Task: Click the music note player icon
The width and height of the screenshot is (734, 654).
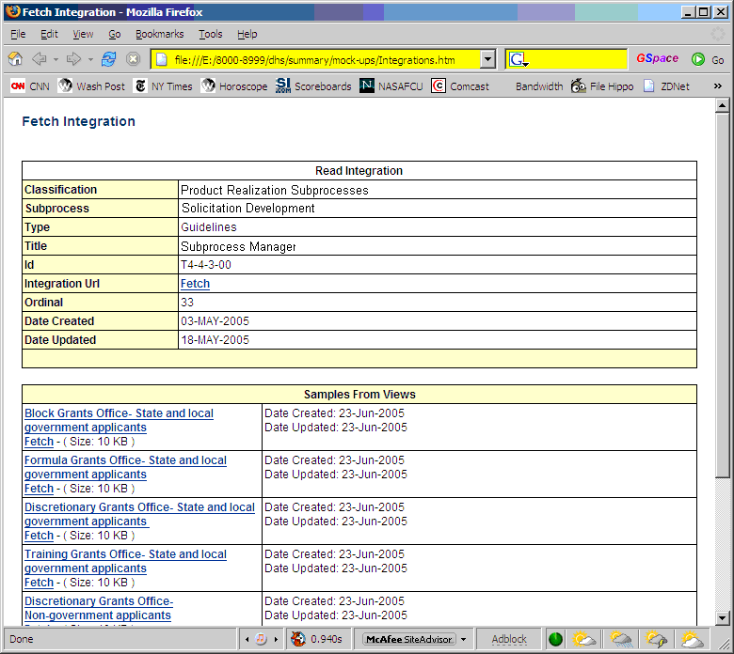Action: 262,639
